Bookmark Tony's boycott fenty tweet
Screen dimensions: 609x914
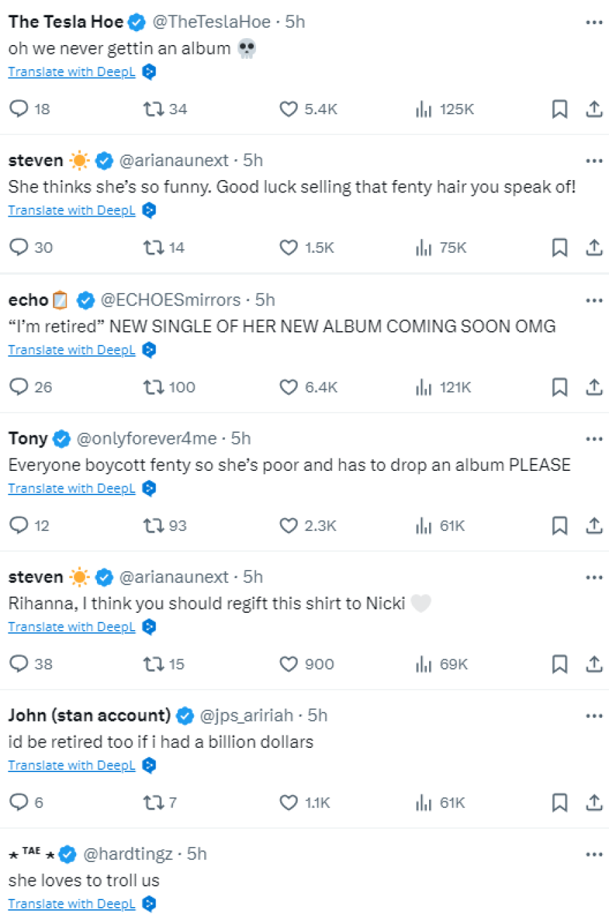[x=559, y=526]
